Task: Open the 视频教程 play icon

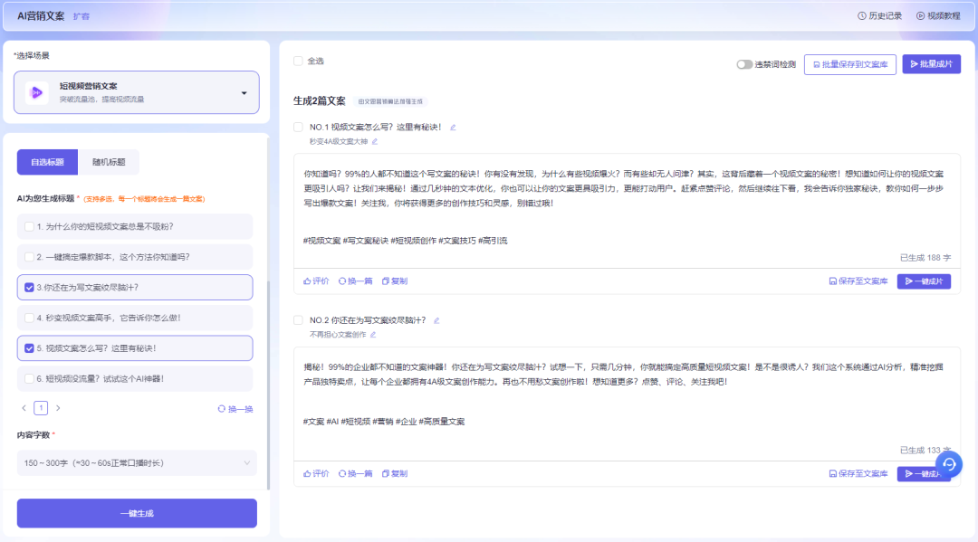Action: (x=922, y=15)
